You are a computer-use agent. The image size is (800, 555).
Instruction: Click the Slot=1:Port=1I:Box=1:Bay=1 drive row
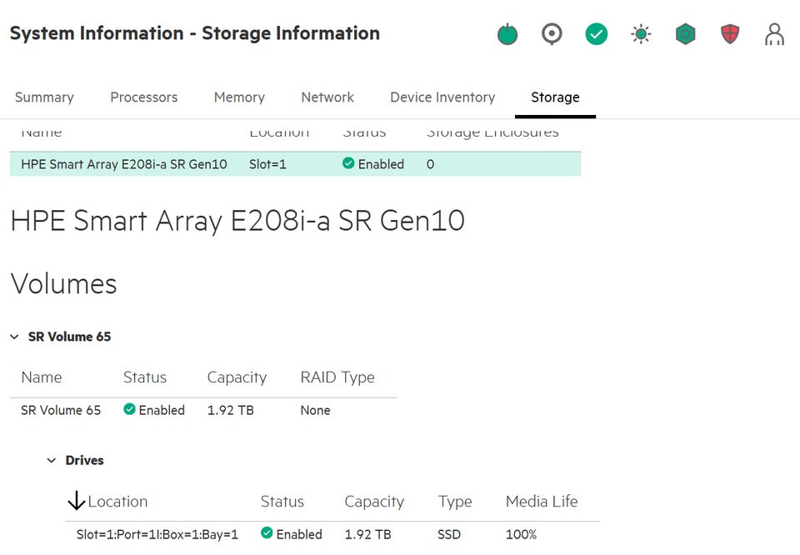332,534
